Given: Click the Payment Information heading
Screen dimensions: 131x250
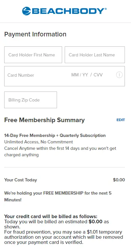Looking at the screenshot, I should point(35,34).
